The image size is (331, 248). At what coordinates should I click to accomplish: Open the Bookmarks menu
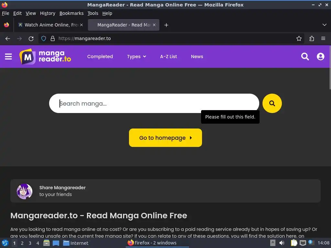point(71,13)
